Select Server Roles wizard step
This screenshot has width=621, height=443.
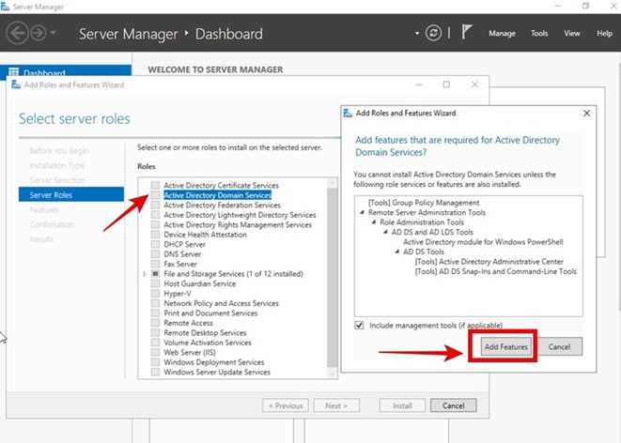[71, 194]
